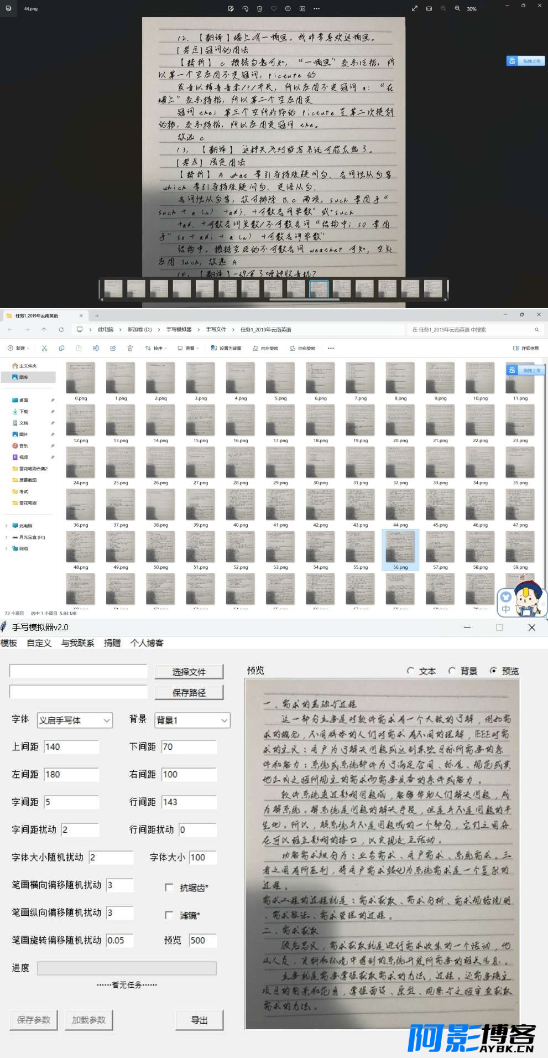Zoom out with the magnifier minus icon
Image resolution: width=548 pixels, height=1058 pixels.
443,9
